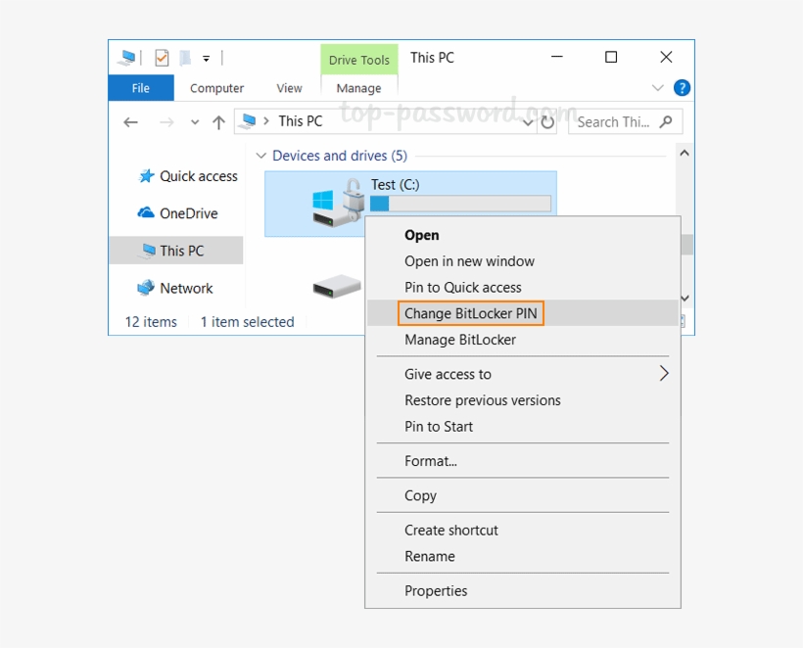Viewport: 803px width, 648px height.
Task: Click the New folder icon in title bar
Action: 185,58
